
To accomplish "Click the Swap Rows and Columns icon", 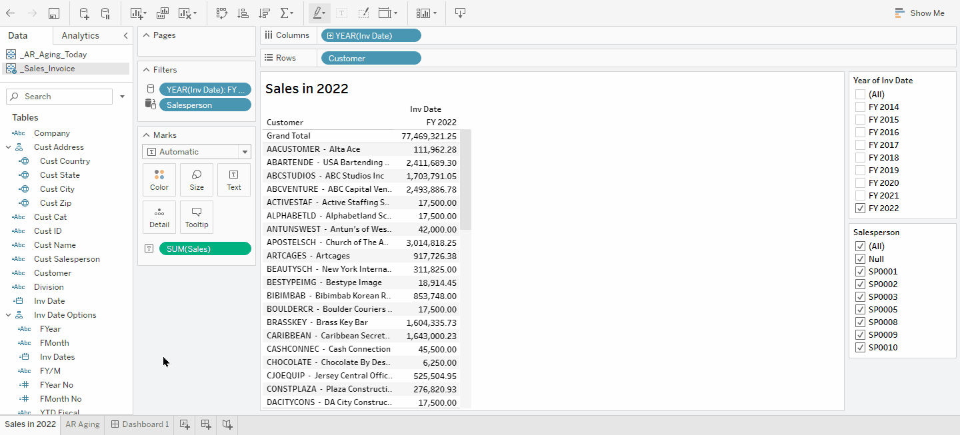I will [221, 13].
